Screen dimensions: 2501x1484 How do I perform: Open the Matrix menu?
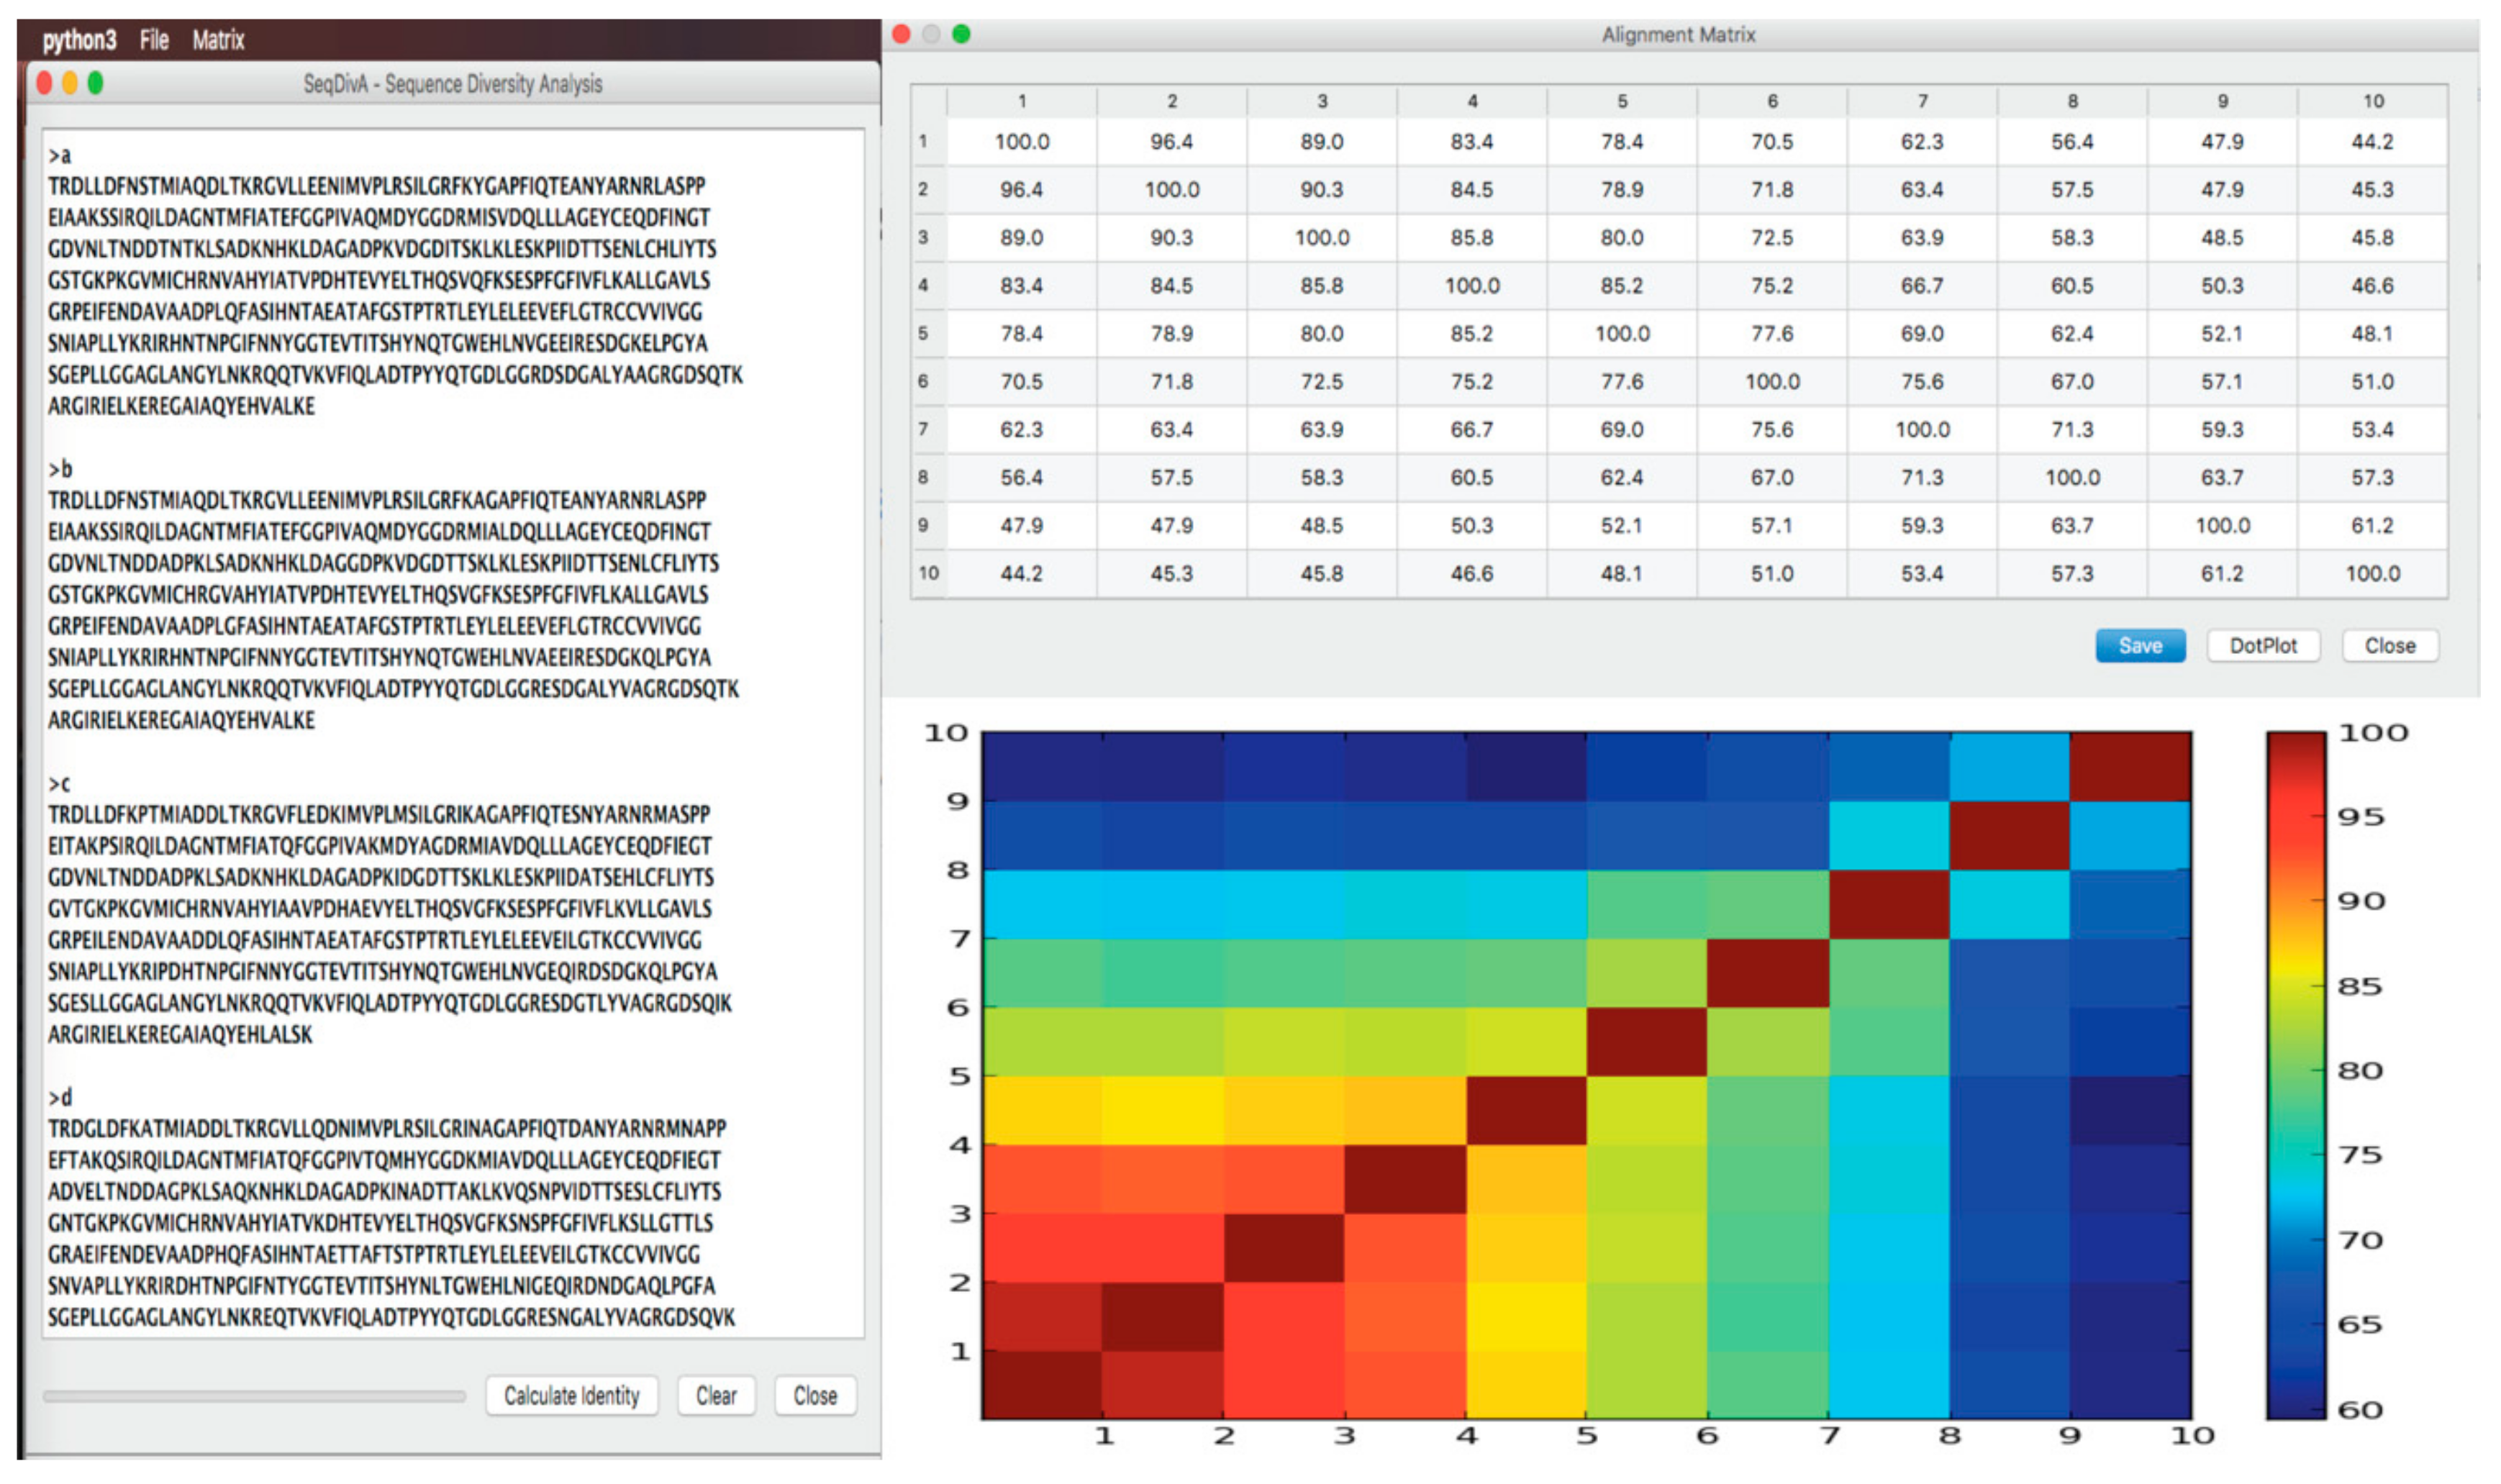[218, 40]
